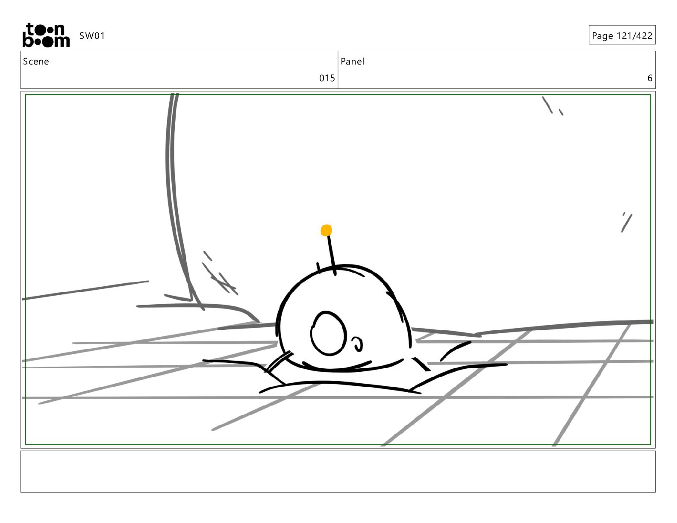Image resolution: width=677 pixels, height=523 pixels.
Task: Select the SW01 project title text
Action: (x=92, y=36)
